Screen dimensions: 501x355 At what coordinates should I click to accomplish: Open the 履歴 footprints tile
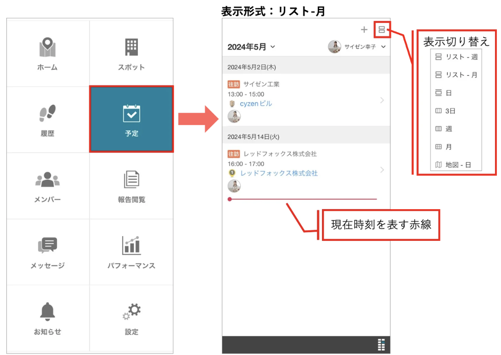click(48, 120)
